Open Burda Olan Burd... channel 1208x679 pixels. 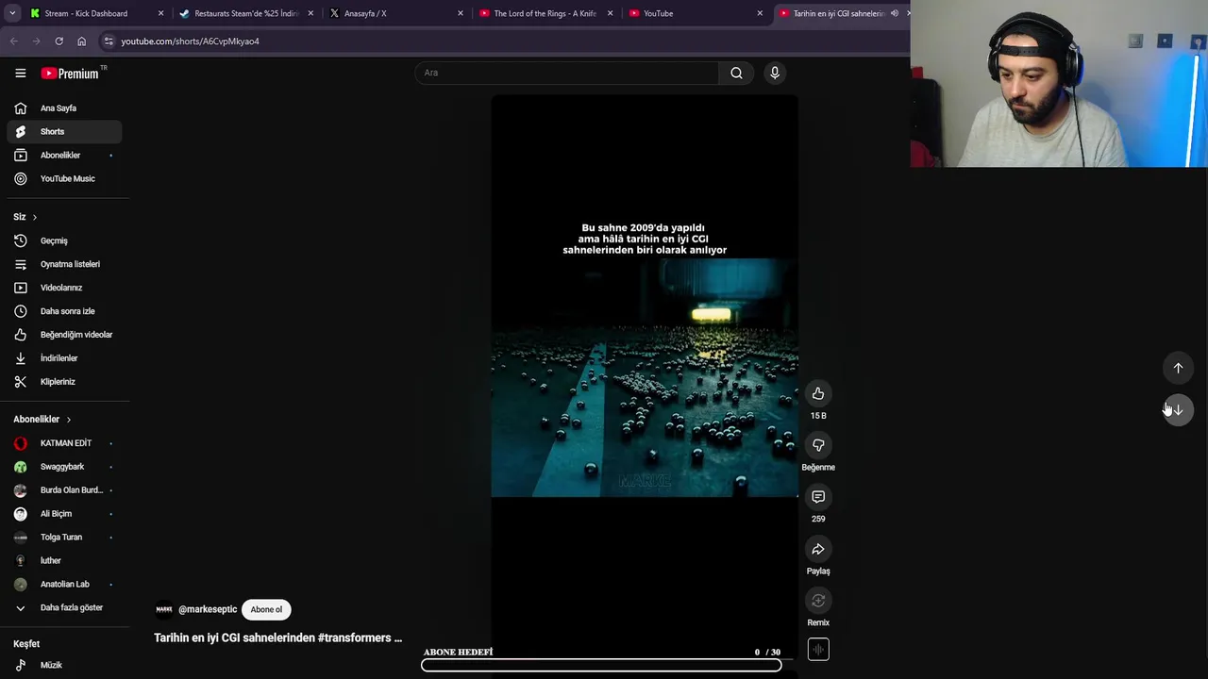pos(64,490)
